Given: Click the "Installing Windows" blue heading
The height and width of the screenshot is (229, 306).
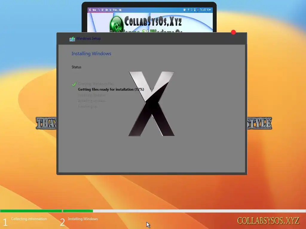Looking at the screenshot, I should tap(91, 54).
